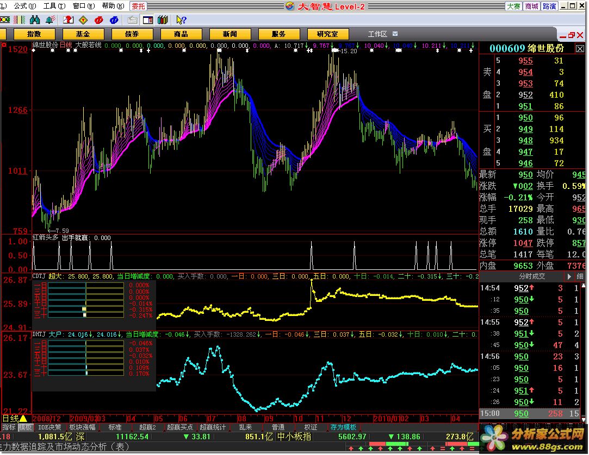Expand the 日线 period selector triangle
589x455 pixels.
[23, 419]
